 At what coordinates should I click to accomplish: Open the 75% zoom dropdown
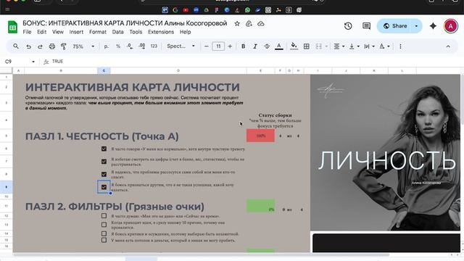coord(84,46)
